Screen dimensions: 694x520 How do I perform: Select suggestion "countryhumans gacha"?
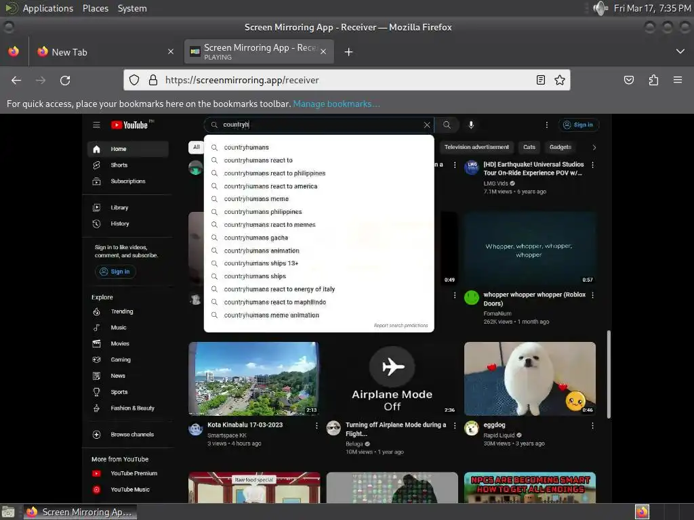coord(319,238)
